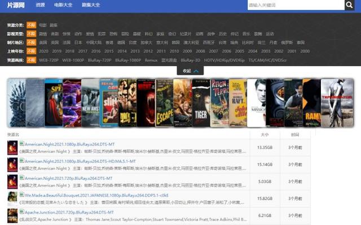Select region filter 日本
This screenshot has height=225, width=361.
click(x=78, y=42)
